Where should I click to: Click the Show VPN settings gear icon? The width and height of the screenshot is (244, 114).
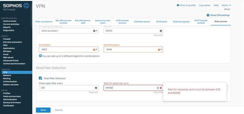point(208,15)
